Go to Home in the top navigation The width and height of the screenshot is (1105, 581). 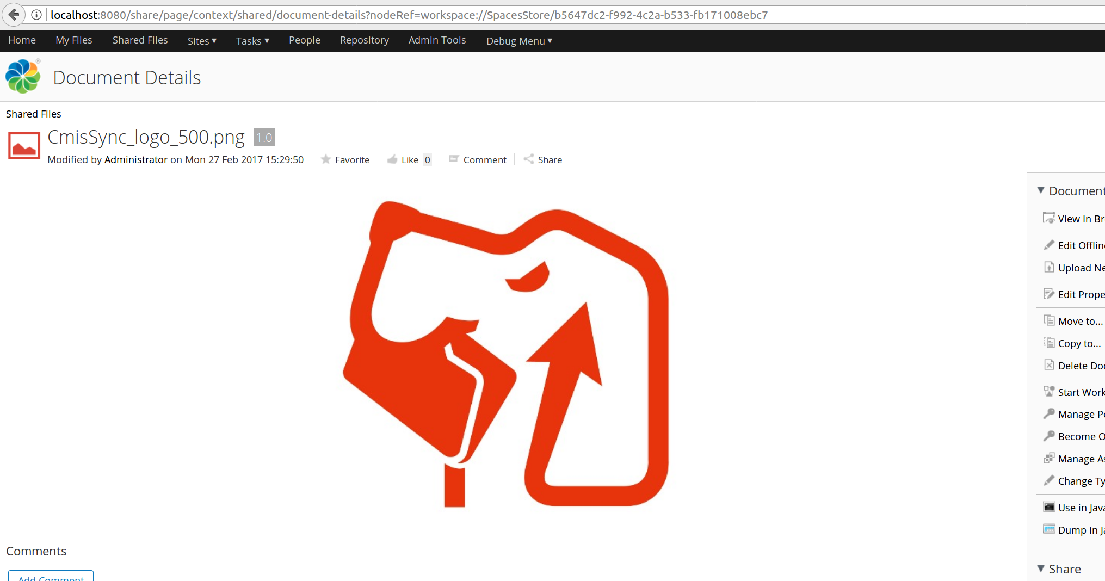22,40
